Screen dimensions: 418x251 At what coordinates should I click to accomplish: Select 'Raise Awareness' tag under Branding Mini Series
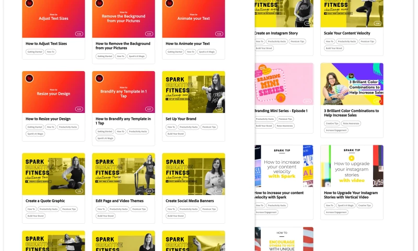coord(284,126)
